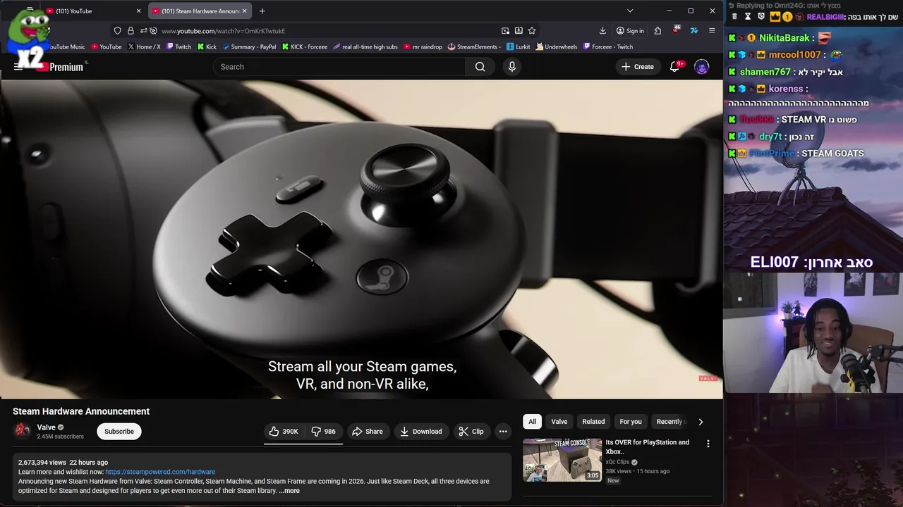This screenshot has height=507, width=903.
Task: Open the list all tabs dropdown arrow
Action: pos(630,11)
